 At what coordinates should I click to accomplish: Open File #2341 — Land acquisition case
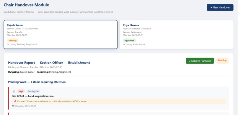tap(33, 96)
